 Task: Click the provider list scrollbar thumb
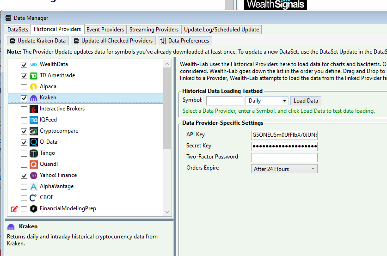click(x=167, y=109)
